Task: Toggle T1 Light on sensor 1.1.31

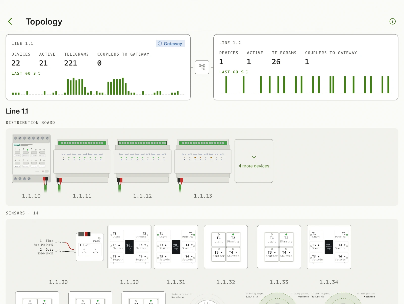Action: point(163,235)
